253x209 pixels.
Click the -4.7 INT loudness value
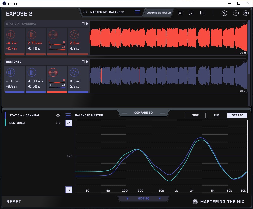(12, 43)
